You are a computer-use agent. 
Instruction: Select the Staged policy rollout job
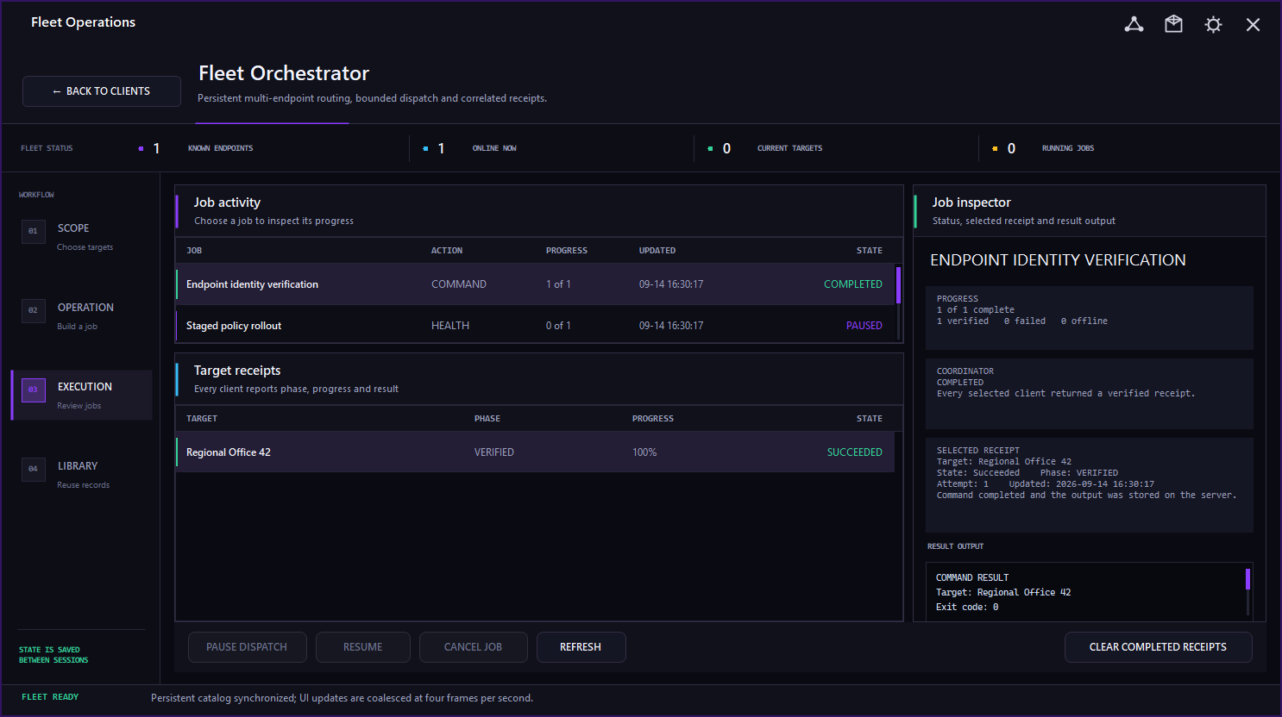[536, 326]
